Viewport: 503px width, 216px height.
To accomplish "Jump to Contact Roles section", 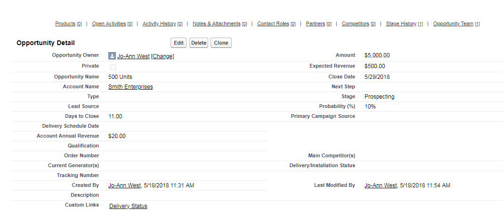I will [273, 23].
